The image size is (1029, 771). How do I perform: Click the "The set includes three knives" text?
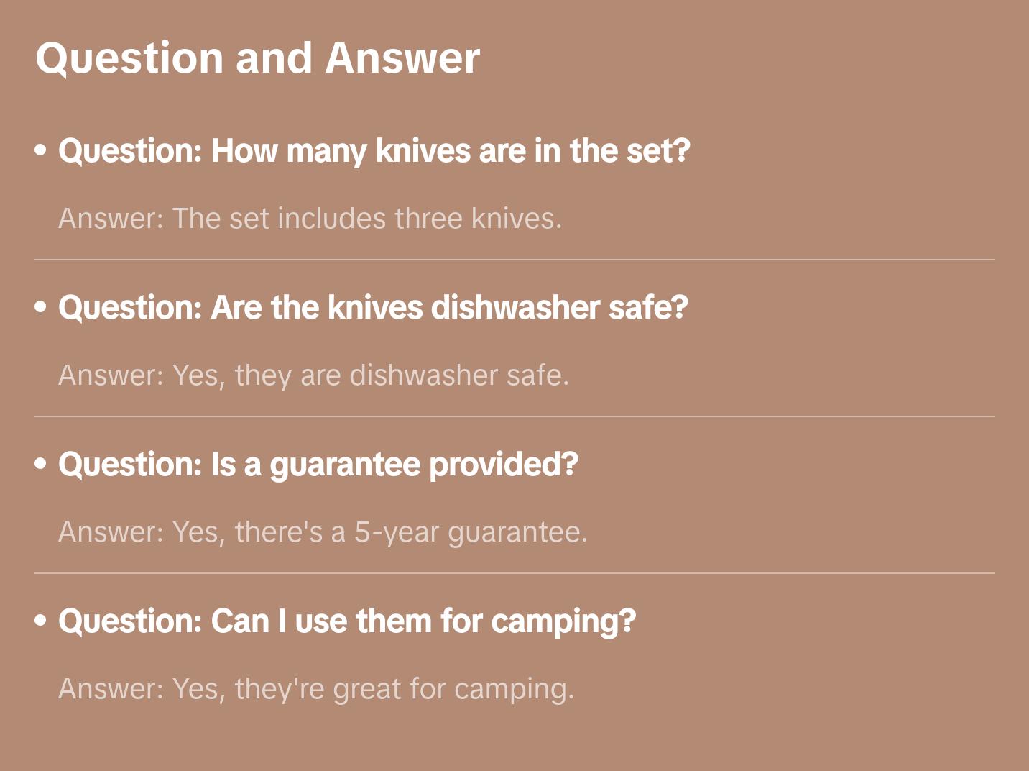coord(366,219)
